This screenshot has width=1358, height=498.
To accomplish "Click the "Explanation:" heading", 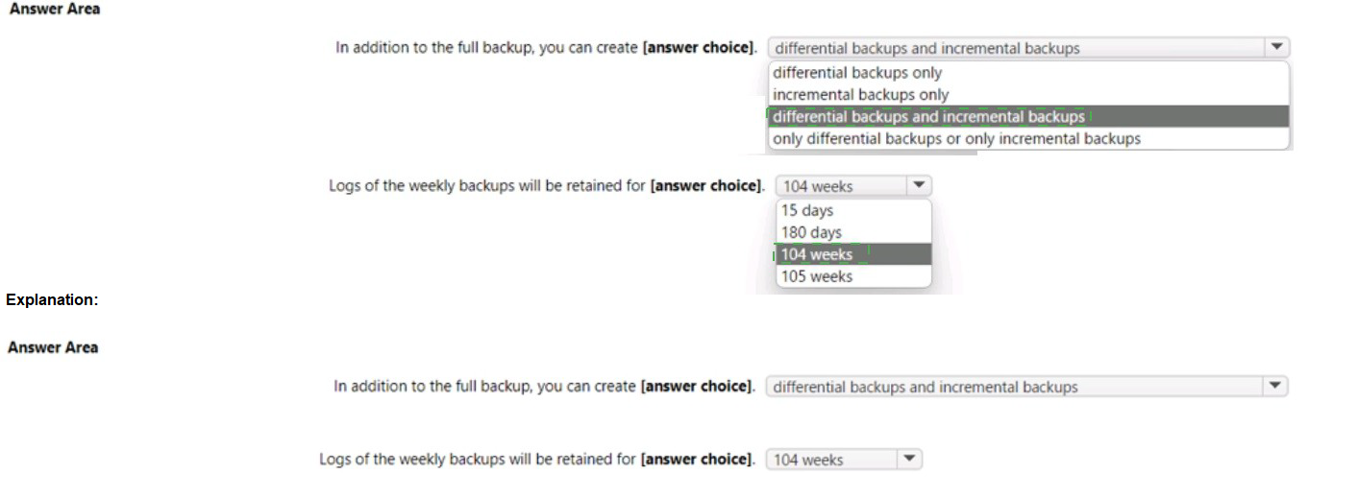I will (52, 300).
